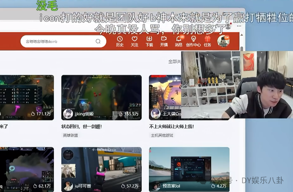Click the webcam overlay of the streamer
The width and height of the screenshot is (293, 192).
pos(237,85)
